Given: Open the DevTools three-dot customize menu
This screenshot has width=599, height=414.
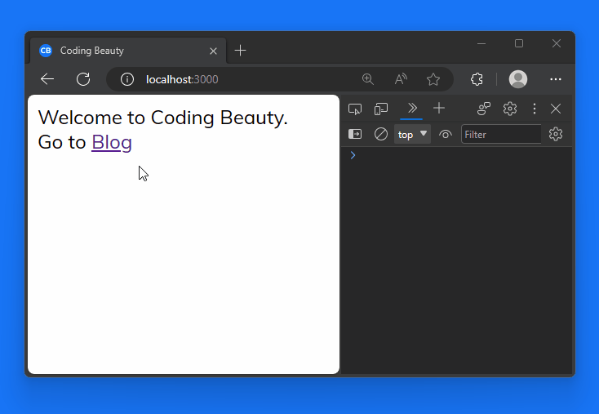Looking at the screenshot, I should pos(535,109).
